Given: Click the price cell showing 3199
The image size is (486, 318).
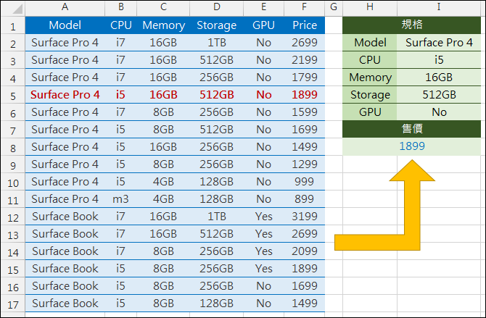Looking at the screenshot, I should [x=304, y=217].
